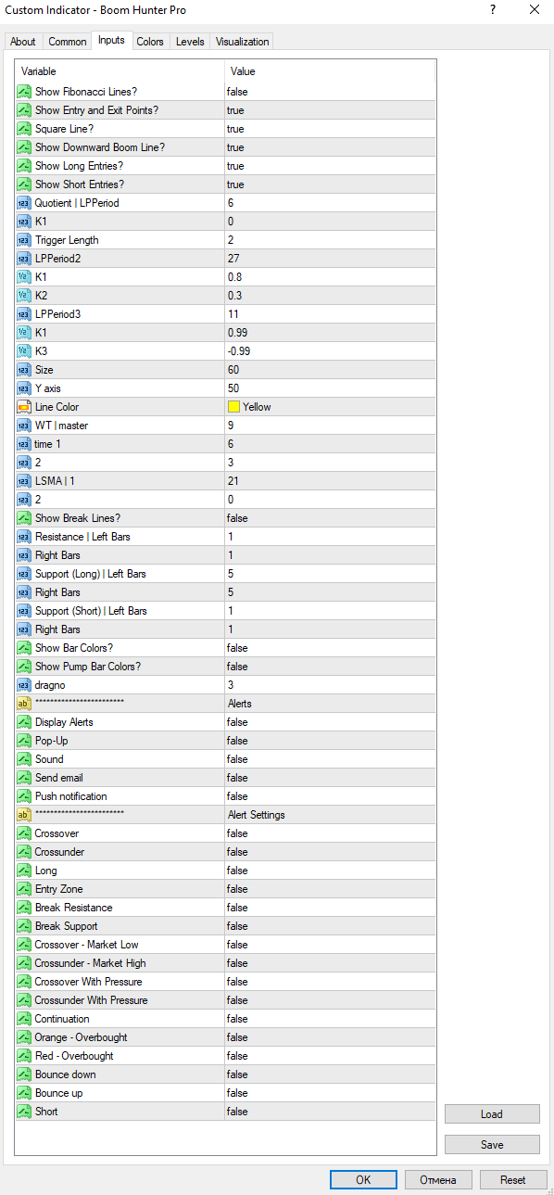This screenshot has height=1195, width=554.
Task: Switch to the Colors tab
Action: 150,42
